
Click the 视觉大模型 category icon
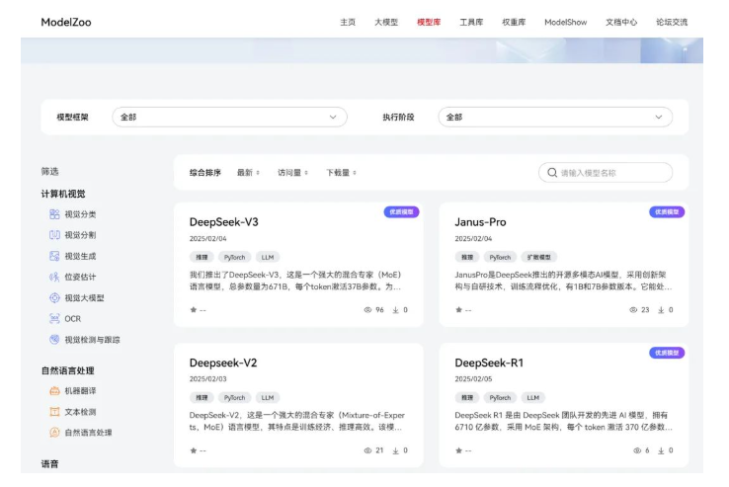pyautogui.click(x=54, y=297)
